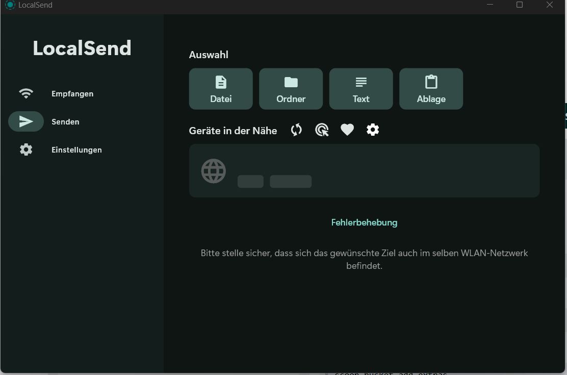Close the LocalSend window
Viewport: 567px width, 375px height.
click(x=550, y=5)
